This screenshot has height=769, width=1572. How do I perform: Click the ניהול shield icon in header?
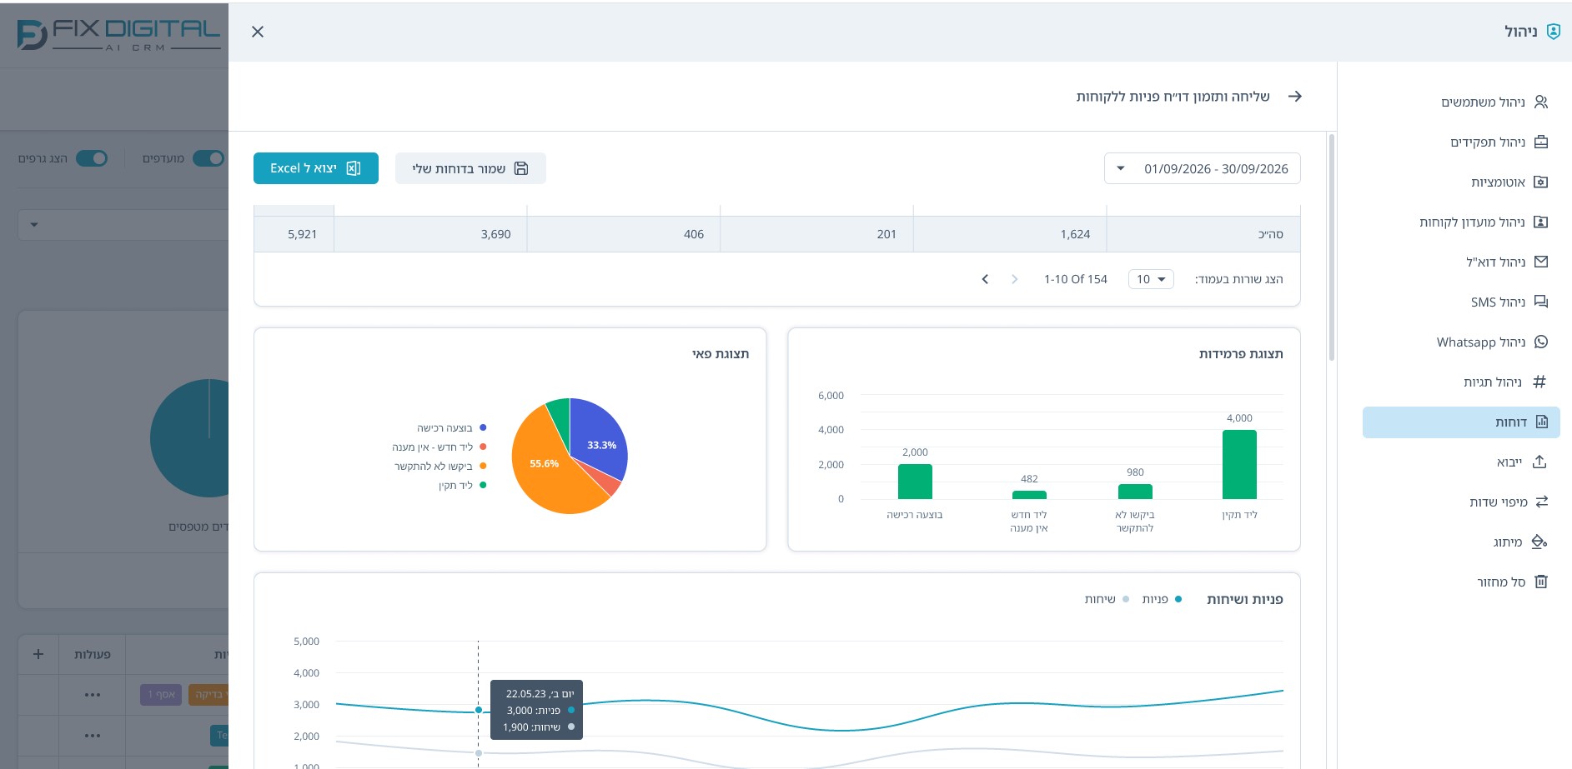pos(1553,32)
